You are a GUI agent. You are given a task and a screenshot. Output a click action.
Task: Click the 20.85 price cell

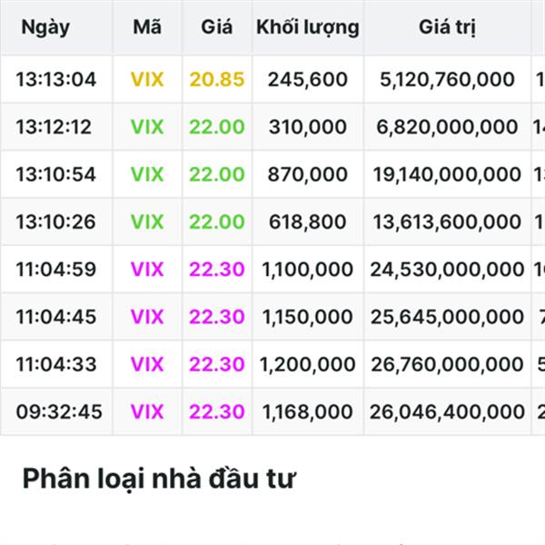(x=217, y=79)
